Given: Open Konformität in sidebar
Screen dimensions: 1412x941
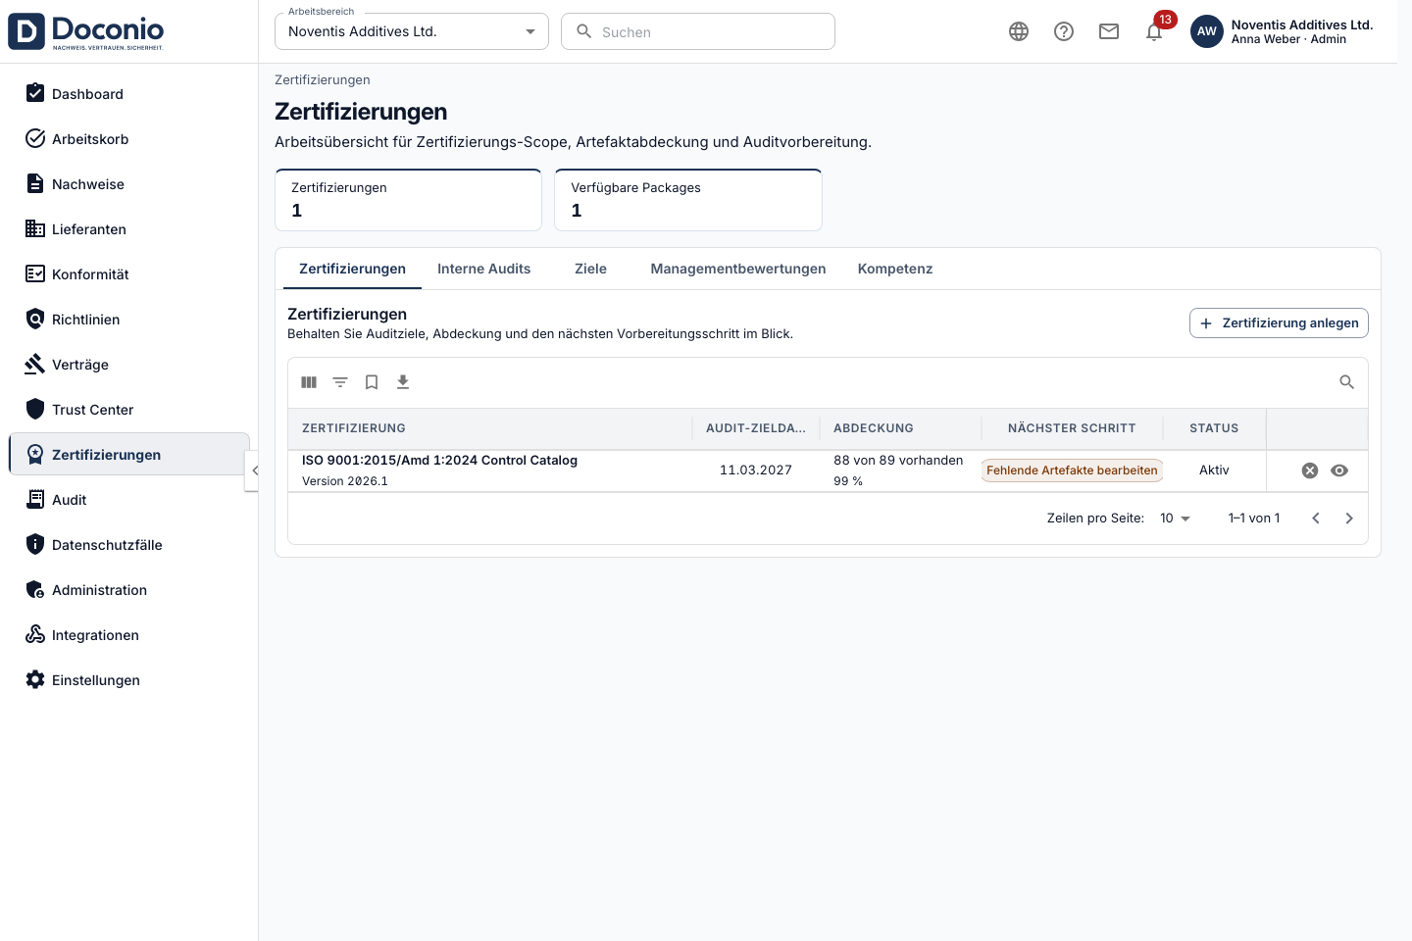Looking at the screenshot, I should tap(128, 274).
